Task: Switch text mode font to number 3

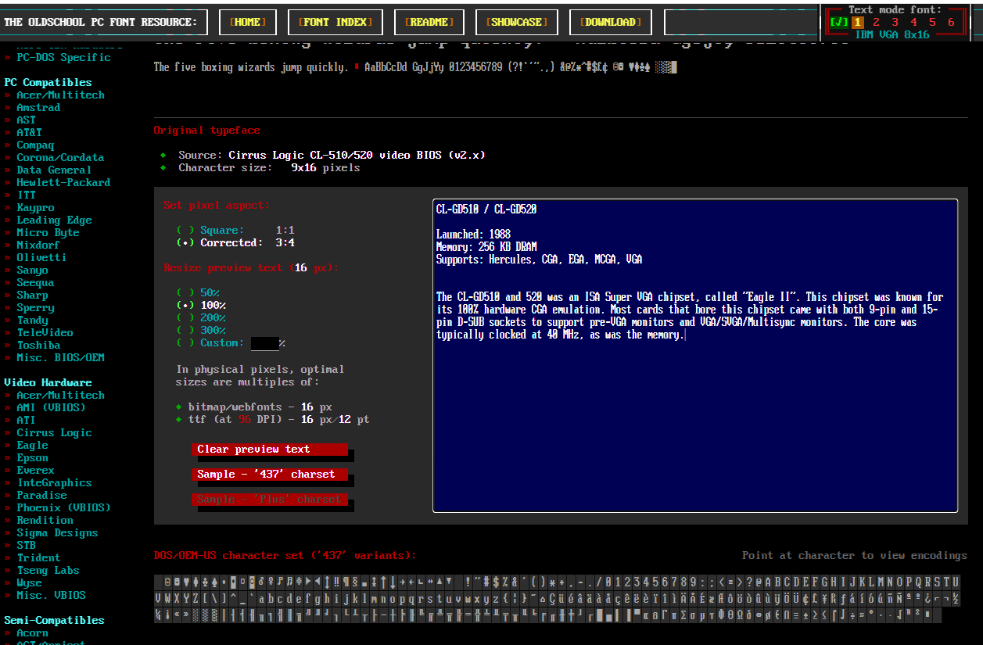Action: point(895,23)
